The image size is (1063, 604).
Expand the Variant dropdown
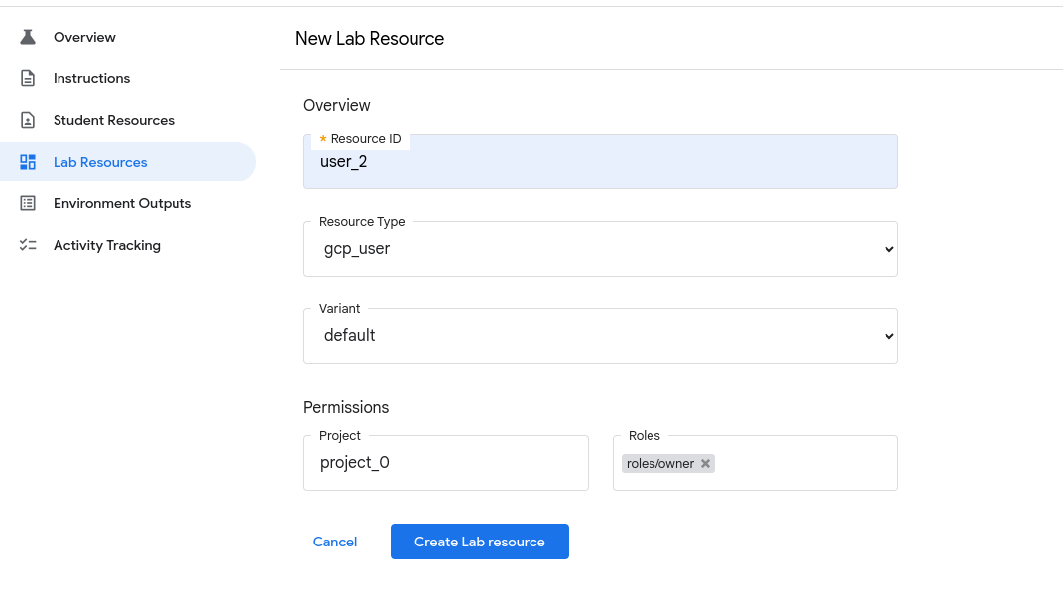pyautogui.click(x=600, y=336)
